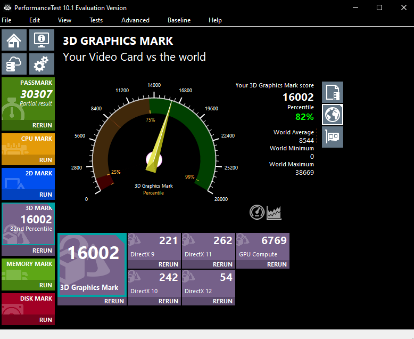The height and width of the screenshot is (339, 414).
Task: Rerun the GPU Compute test
Action: tap(277, 264)
